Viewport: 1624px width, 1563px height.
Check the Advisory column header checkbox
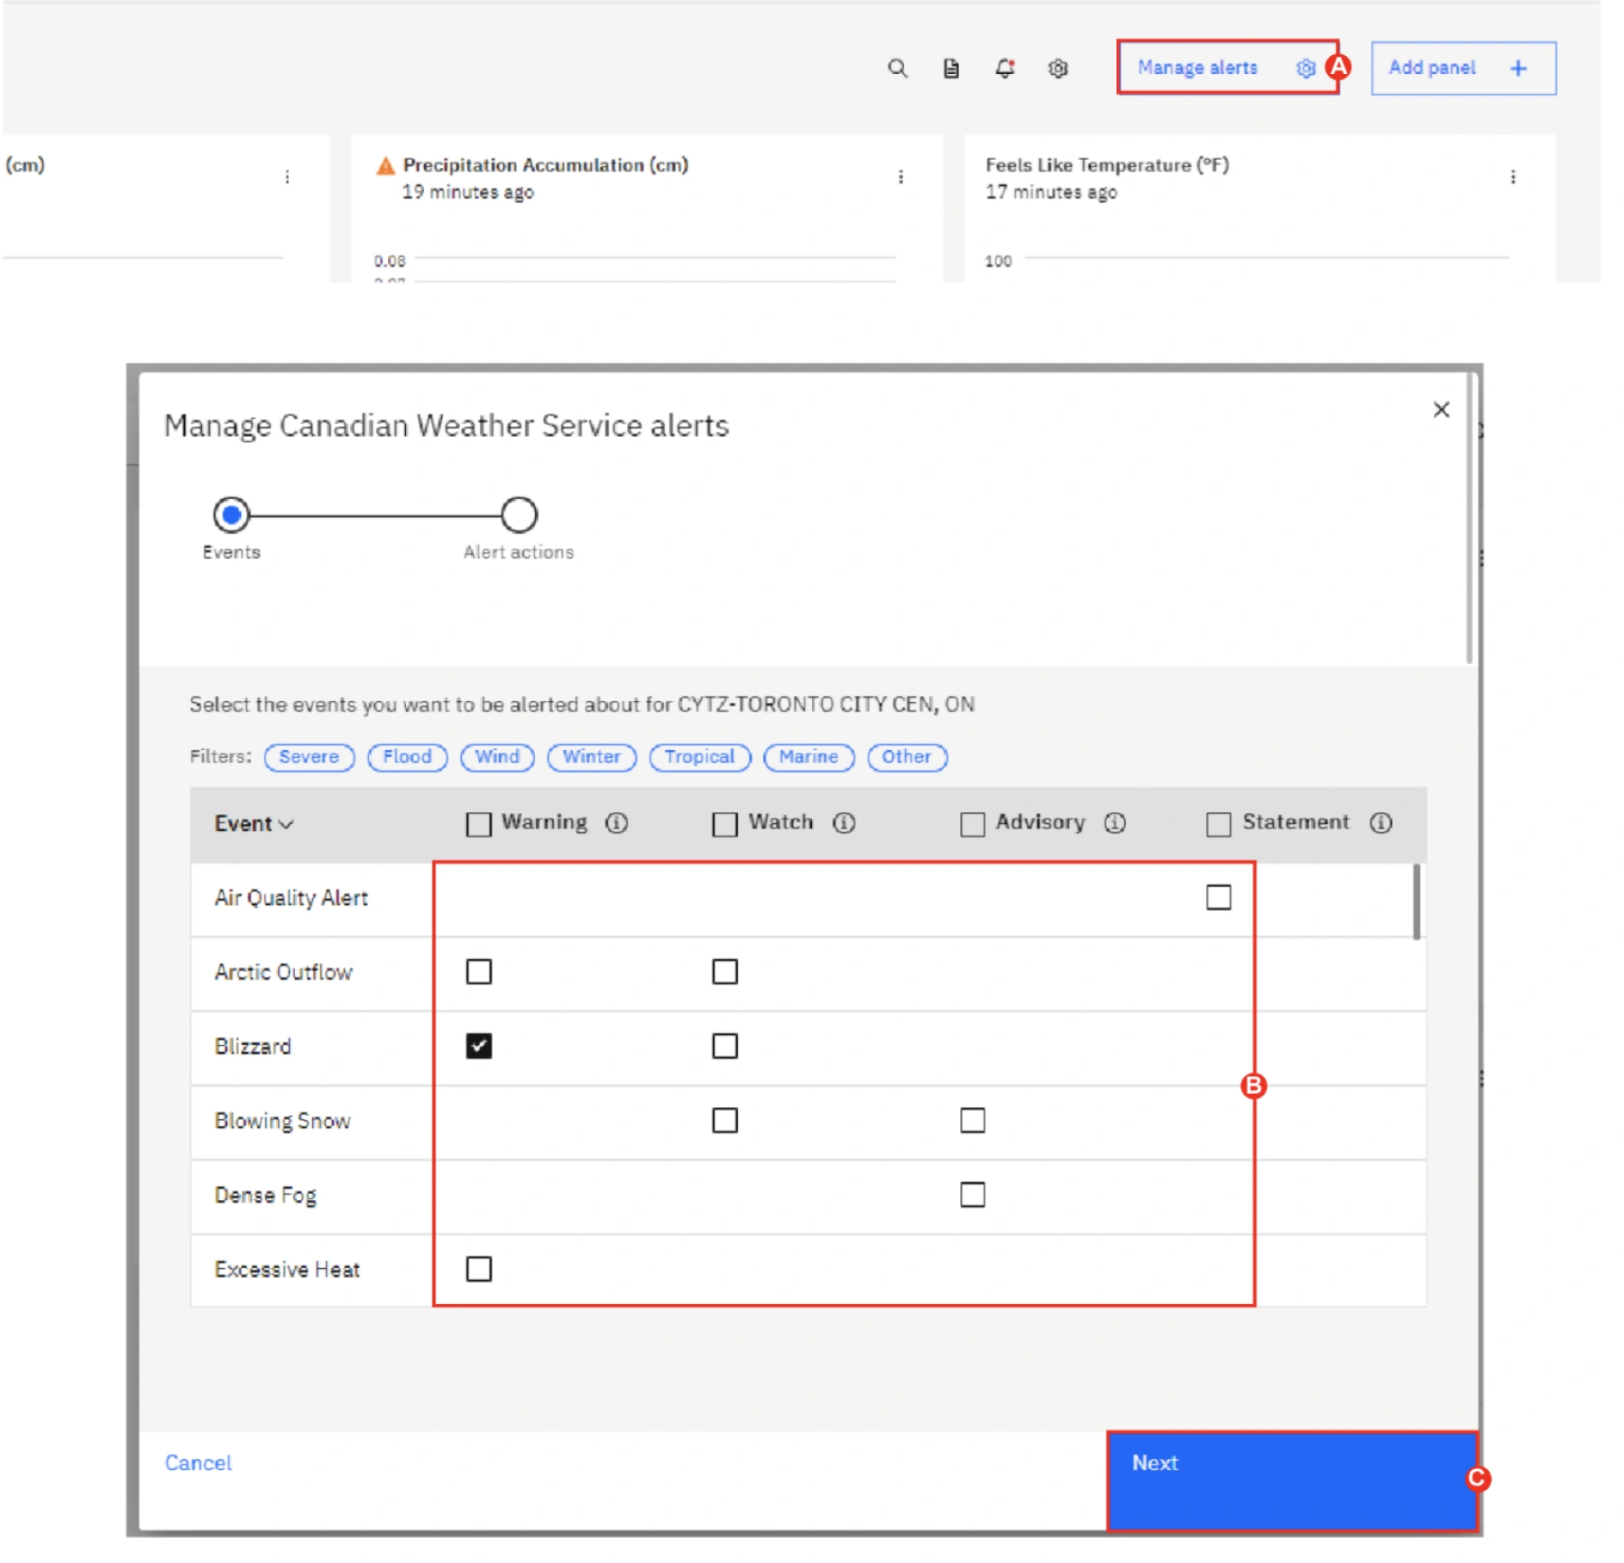click(x=973, y=824)
